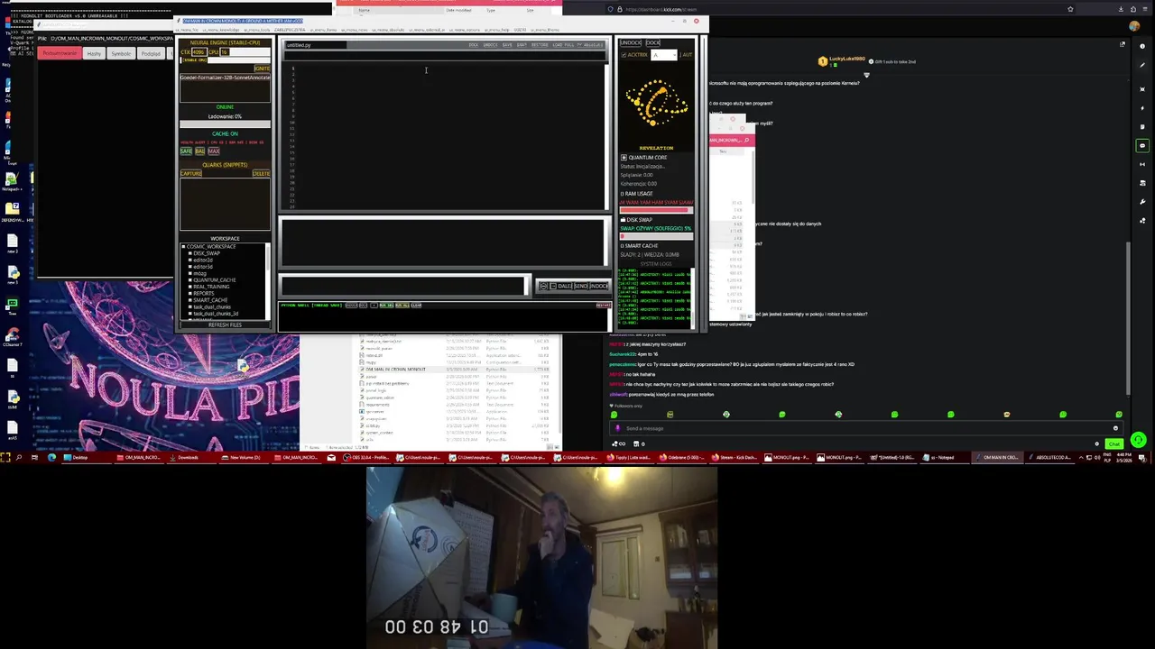This screenshot has height=649, width=1155.
Task: Open the ui_menu_help menu
Action: tap(497, 30)
